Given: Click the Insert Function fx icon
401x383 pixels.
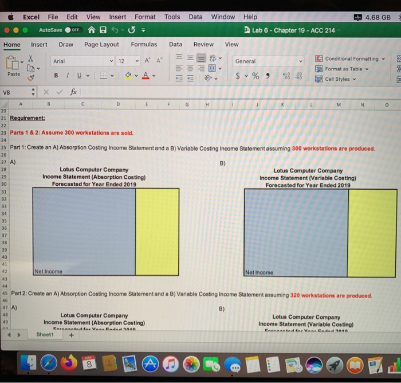Looking at the screenshot, I should (x=73, y=92).
